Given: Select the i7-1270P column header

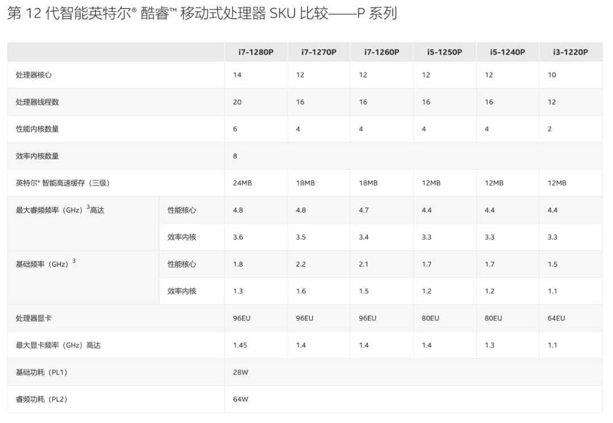Looking at the screenshot, I should [318, 52].
